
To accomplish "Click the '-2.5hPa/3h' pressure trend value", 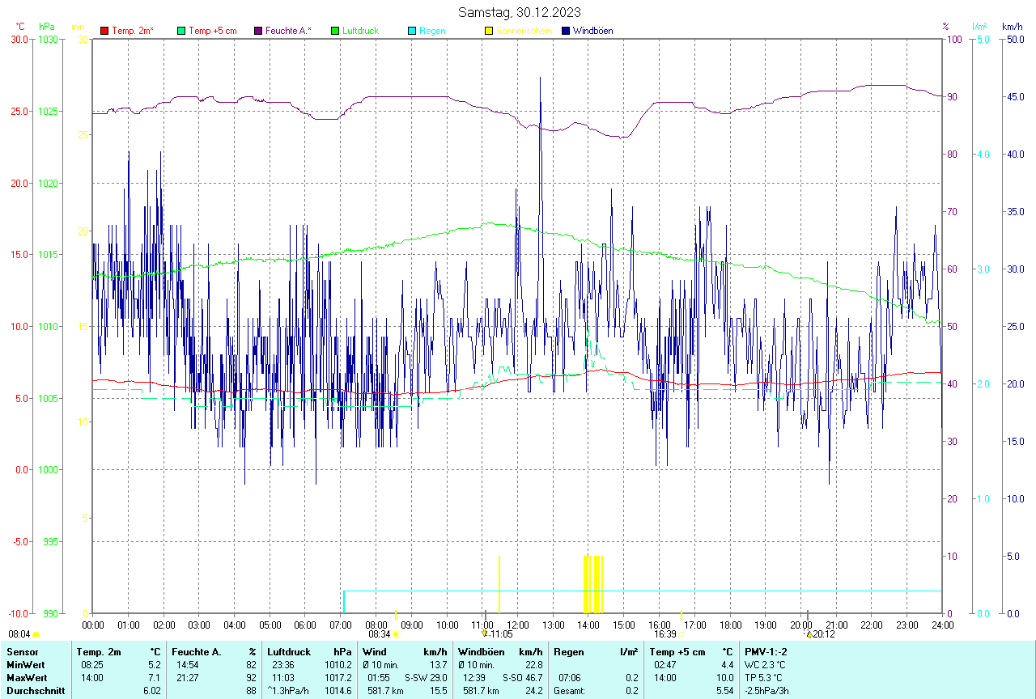I will click(767, 691).
